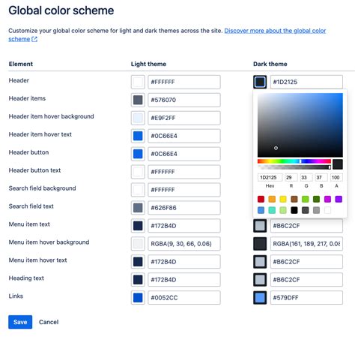The height and width of the screenshot is (337, 355).
Task: Click the Header dark theme color swatch
Action: coord(260,82)
